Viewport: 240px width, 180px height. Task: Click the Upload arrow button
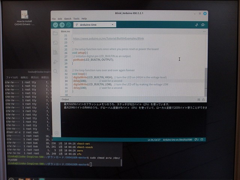click(62, 25)
